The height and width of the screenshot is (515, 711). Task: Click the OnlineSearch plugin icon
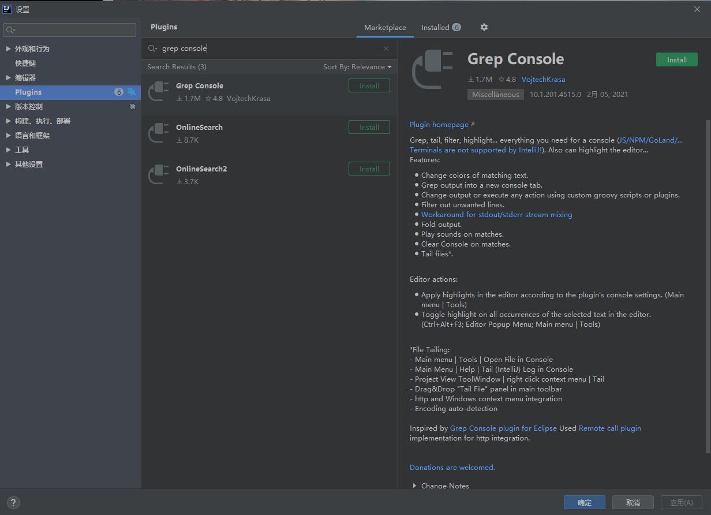158,133
